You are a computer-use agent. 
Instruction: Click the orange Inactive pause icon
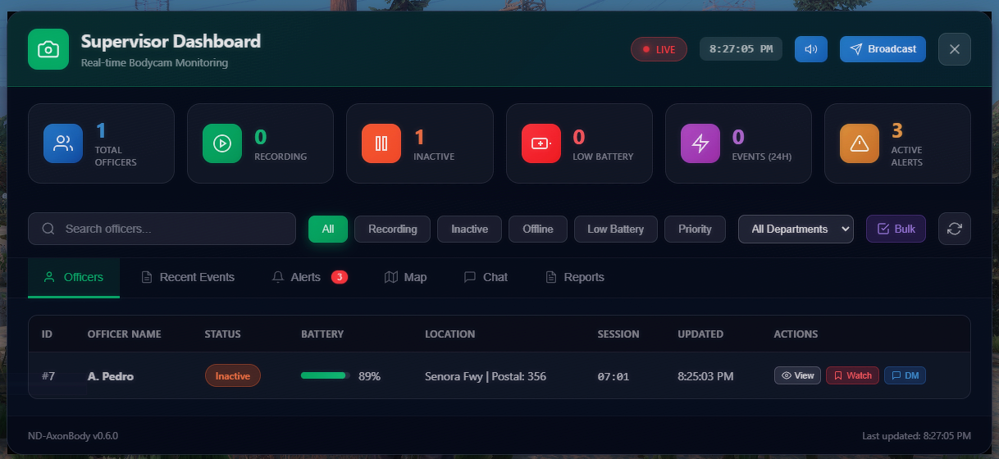(381, 143)
